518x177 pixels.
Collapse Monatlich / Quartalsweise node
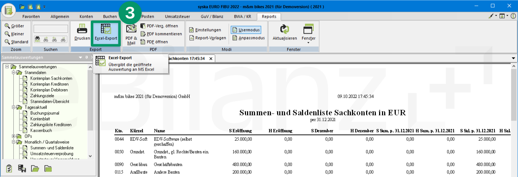click(x=13, y=142)
